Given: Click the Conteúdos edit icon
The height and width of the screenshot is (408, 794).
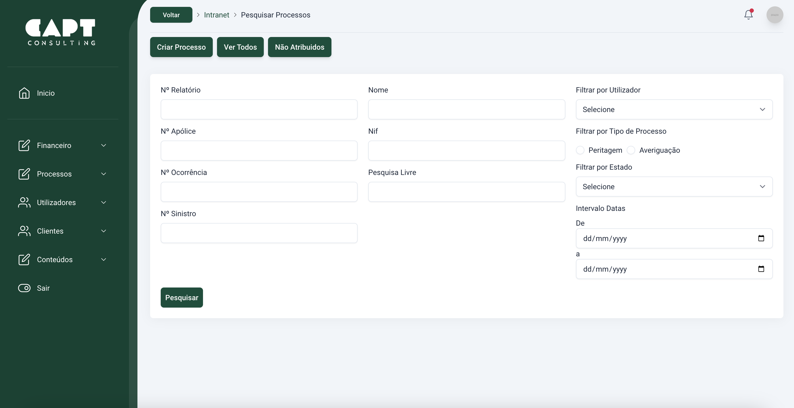Looking at the screenshot, I should tap(24, 259).
